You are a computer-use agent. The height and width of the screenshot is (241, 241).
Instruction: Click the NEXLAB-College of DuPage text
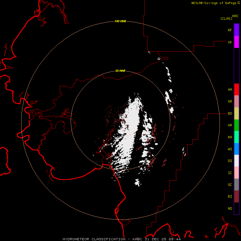click(x=214, y=3)
